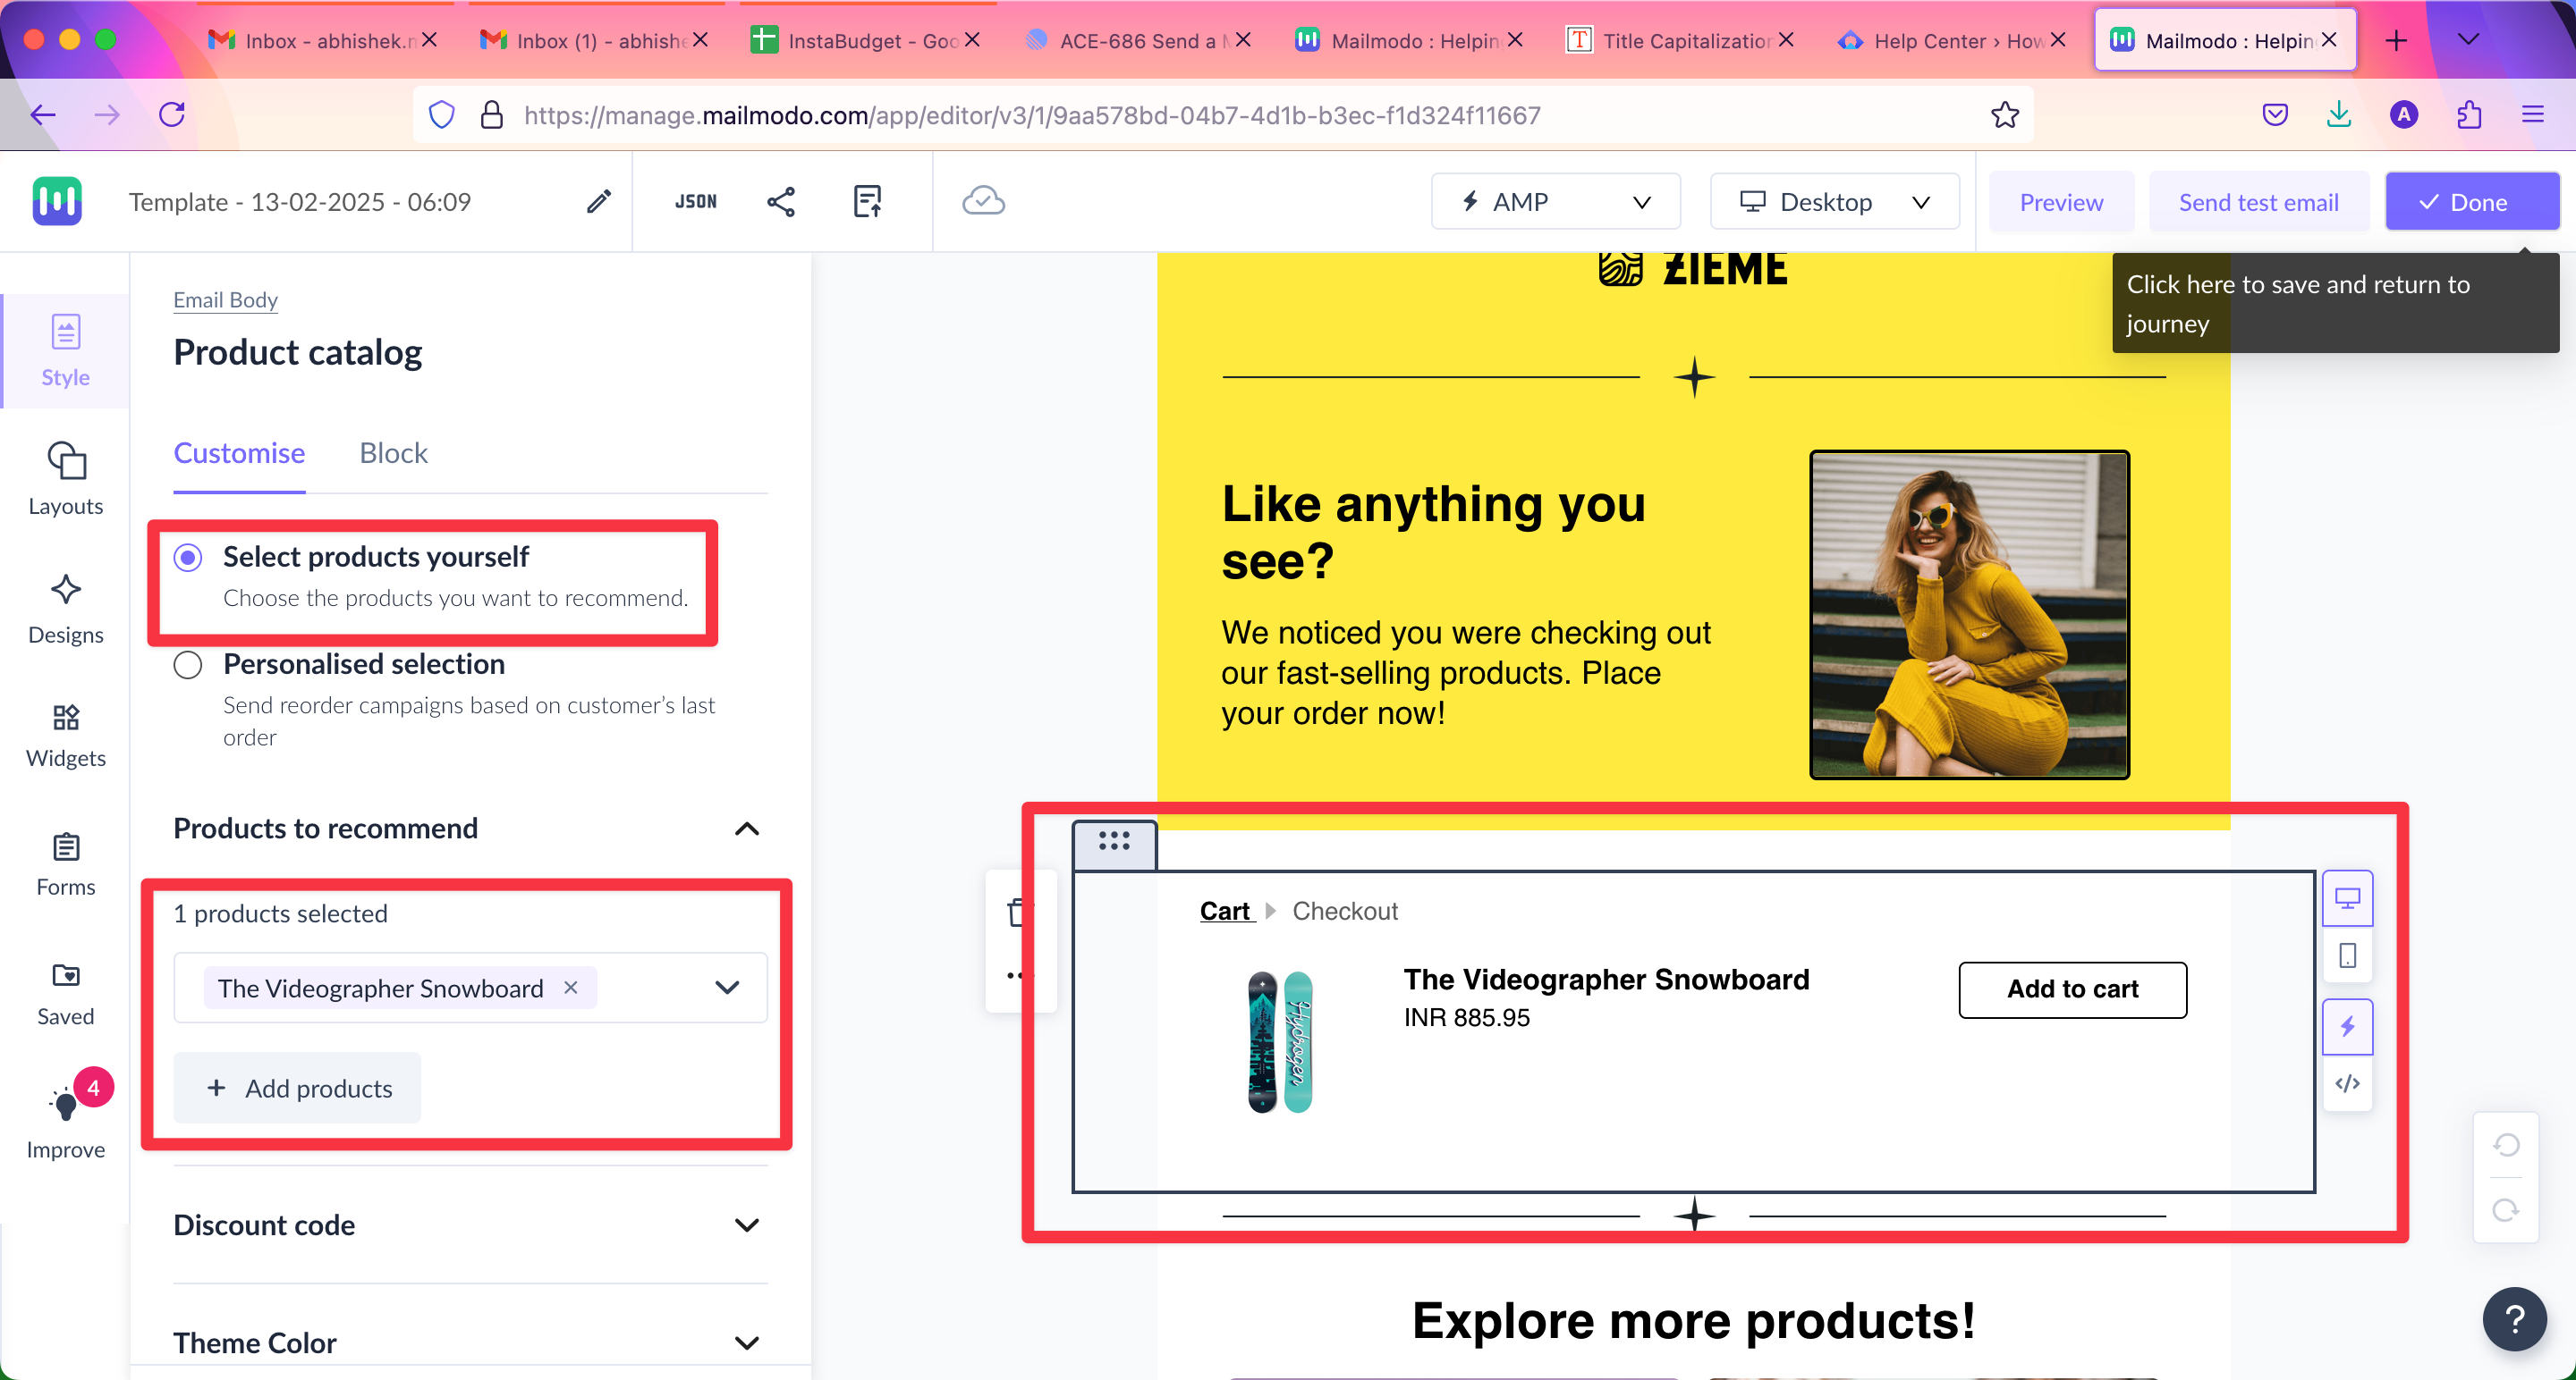Viewport: 2576px width, 1380px height.
Task: Select 'Select products yourself' radio option
Action: pos(188,558)
